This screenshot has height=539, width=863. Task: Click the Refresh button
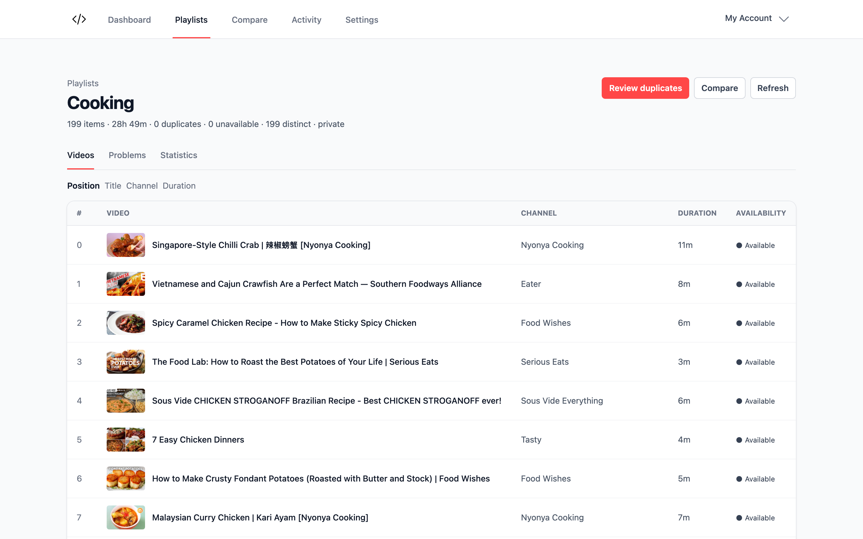coord(773,88)
